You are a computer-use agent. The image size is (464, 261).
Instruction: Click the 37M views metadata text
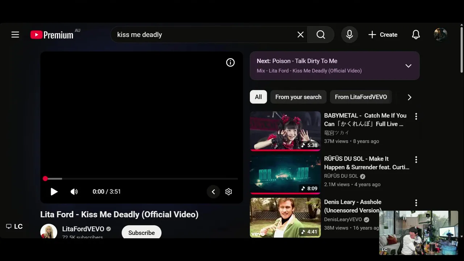336,141
